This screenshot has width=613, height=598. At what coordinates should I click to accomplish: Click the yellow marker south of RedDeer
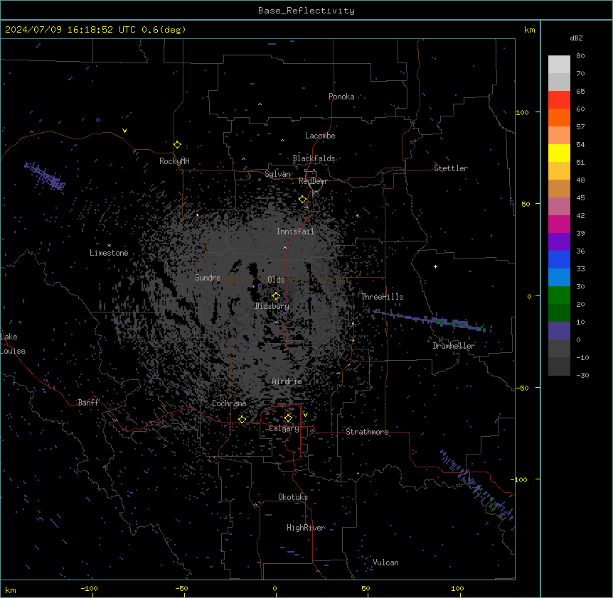(303, 200)
